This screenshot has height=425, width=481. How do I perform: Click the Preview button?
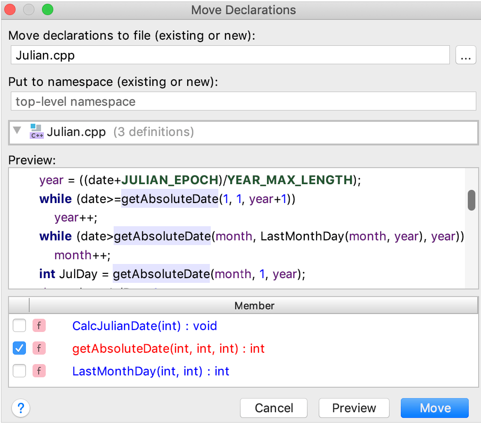click(354, 408)
